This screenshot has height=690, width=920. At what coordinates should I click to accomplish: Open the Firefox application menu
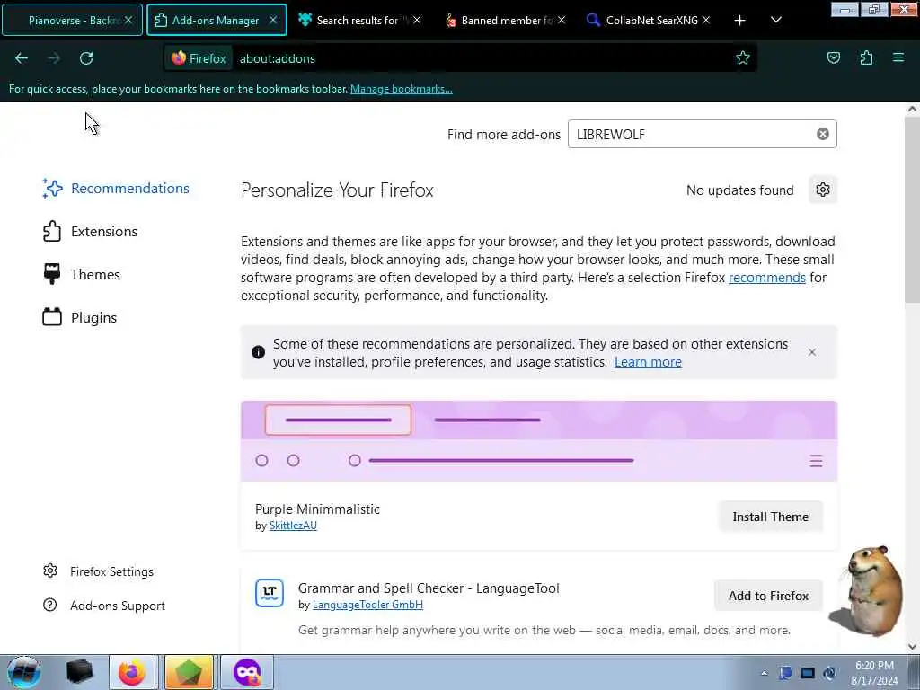point(898,57)
